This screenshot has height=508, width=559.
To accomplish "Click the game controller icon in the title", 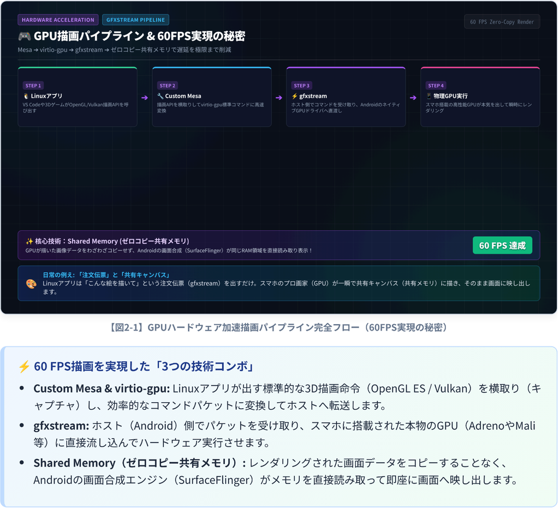I will (x=24, y=36).
